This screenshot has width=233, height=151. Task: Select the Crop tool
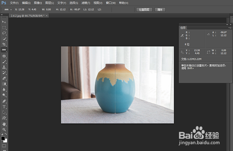[4, 44]
